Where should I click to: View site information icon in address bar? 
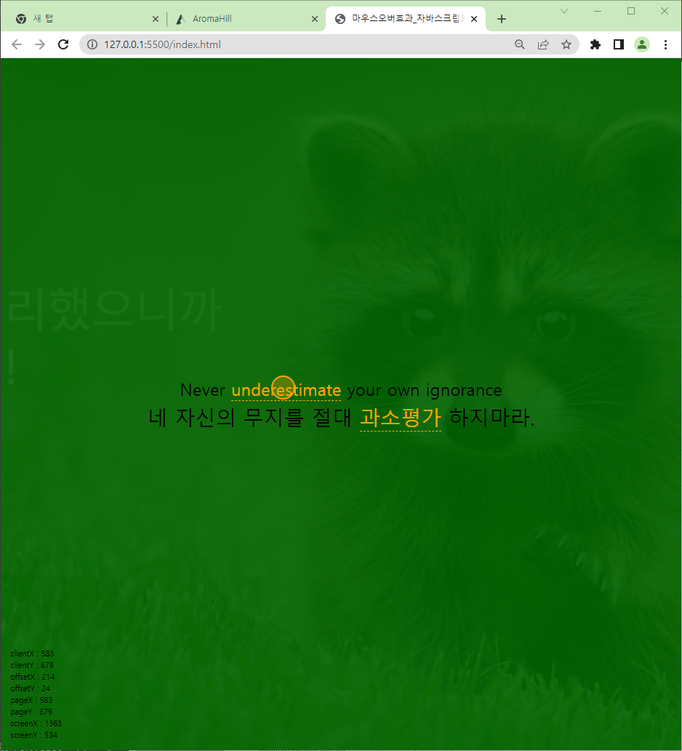(92, 44)
